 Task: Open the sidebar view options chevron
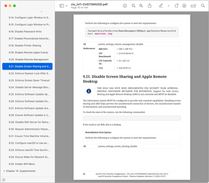67,6
